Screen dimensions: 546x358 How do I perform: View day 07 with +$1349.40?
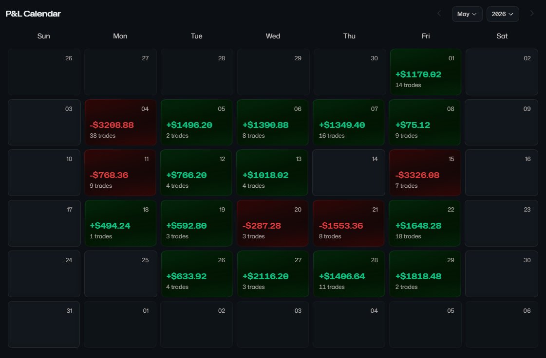point(349,123)
